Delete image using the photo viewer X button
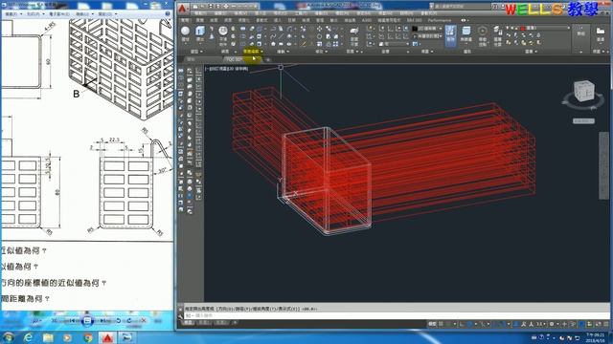Viewport: 613px width, 344px height. click(143, 321)
